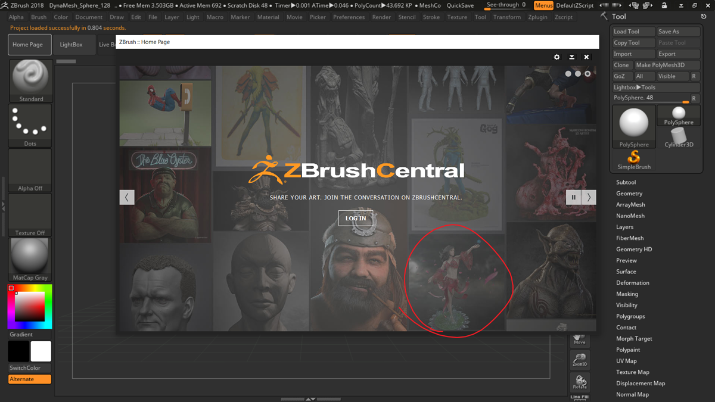Open the Zplugin menu
715x402 pixels.
point(537,17)
